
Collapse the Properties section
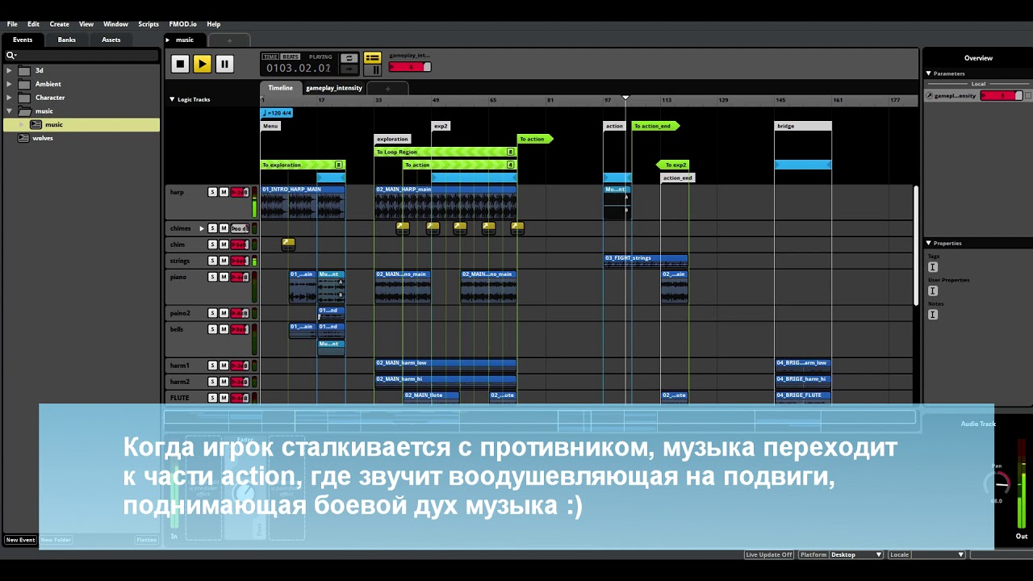[929, 243]
